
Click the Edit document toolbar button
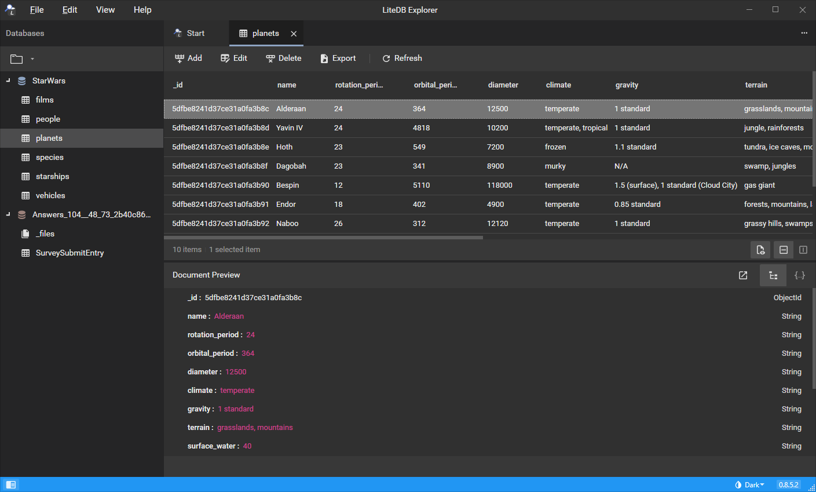click(234, 59)
